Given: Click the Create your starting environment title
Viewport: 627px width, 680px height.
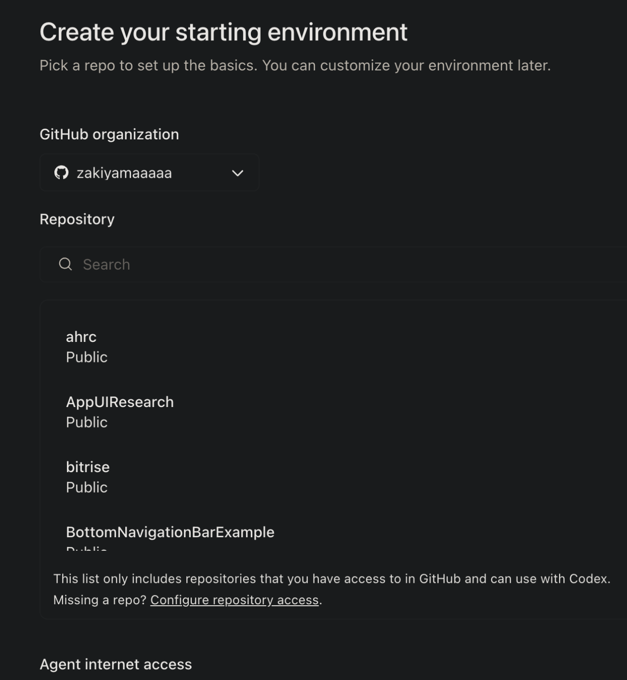Looking at the screenshot, I should click(x=223, y=32).
